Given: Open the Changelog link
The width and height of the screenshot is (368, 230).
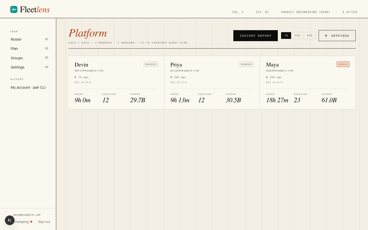Looking at the screenshot, I should 21,222.
